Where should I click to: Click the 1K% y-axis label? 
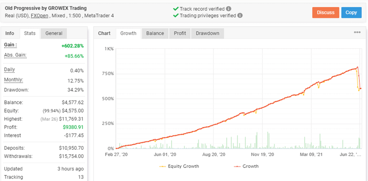[109, 49]
